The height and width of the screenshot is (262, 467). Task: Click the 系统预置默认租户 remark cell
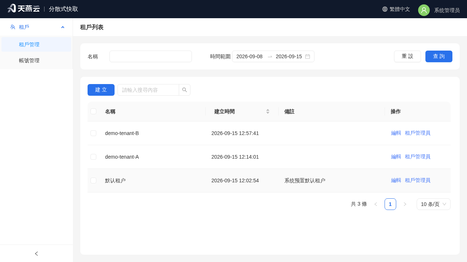[x=305, y=180]
